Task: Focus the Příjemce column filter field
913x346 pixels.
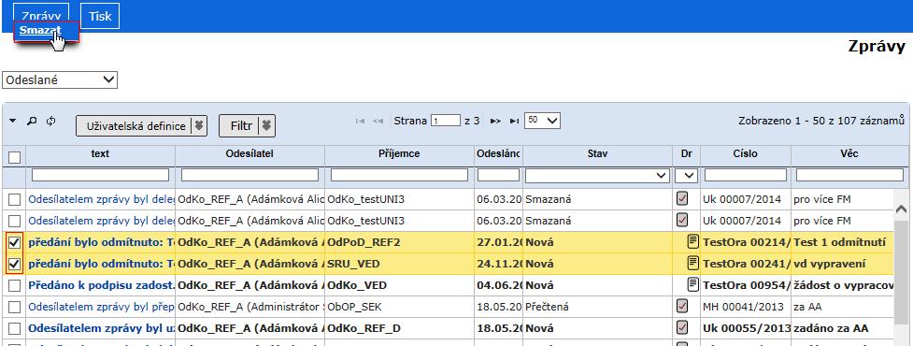Action: 399,175
